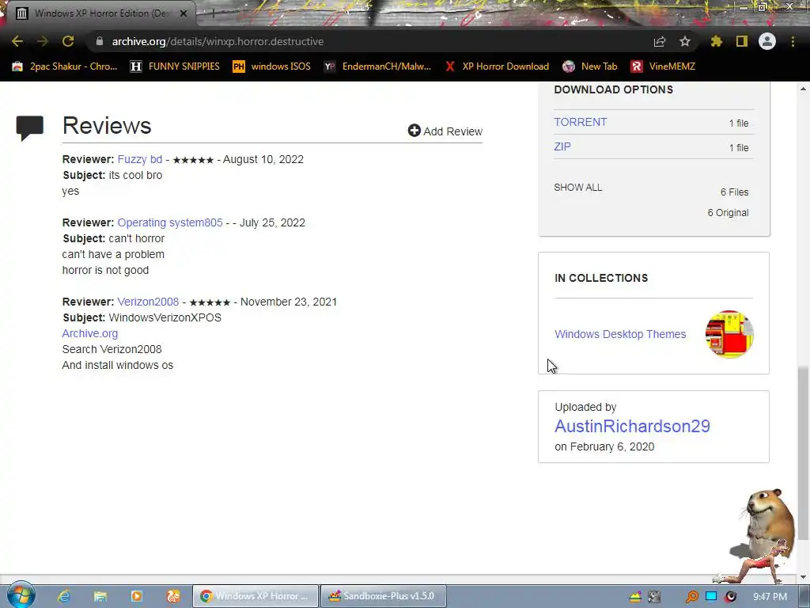The image size is (810, 608).
Task: Open the media player taskbar icon
Action: coord(137,596)
